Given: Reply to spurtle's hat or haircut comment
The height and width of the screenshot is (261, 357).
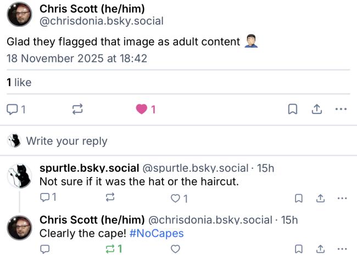Looking at the screenshot, I should (46, 198).
